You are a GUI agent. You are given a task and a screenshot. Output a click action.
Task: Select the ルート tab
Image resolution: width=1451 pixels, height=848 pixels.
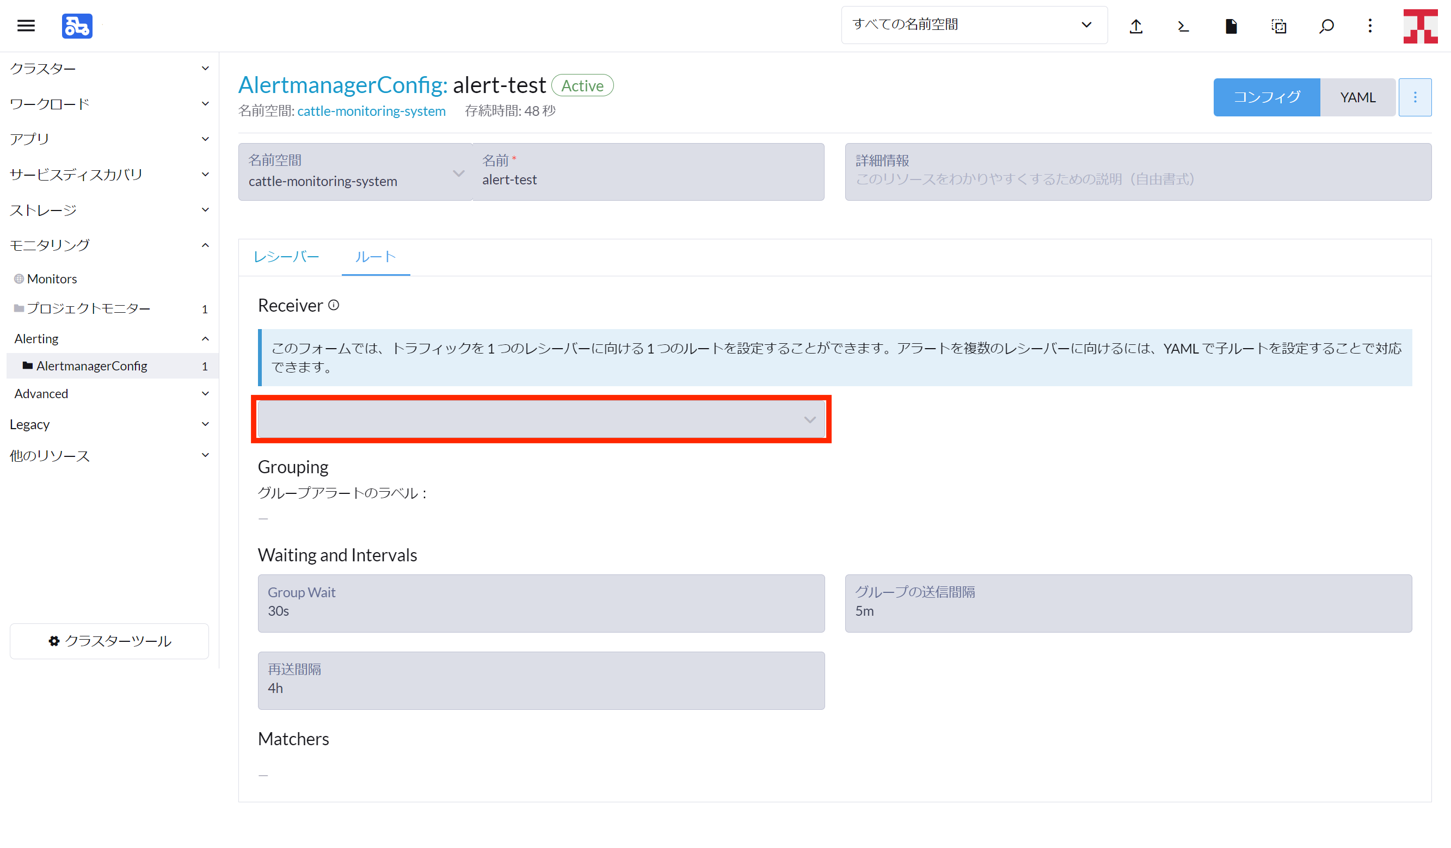click(x=376, y=257)
